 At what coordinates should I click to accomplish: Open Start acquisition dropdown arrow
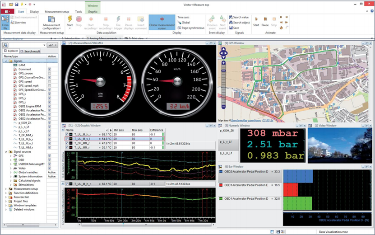click(70, 28)
